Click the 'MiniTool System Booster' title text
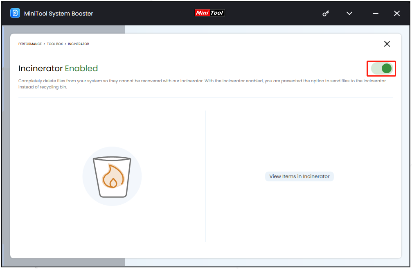 pyautogui.click(x=59, y=14)
